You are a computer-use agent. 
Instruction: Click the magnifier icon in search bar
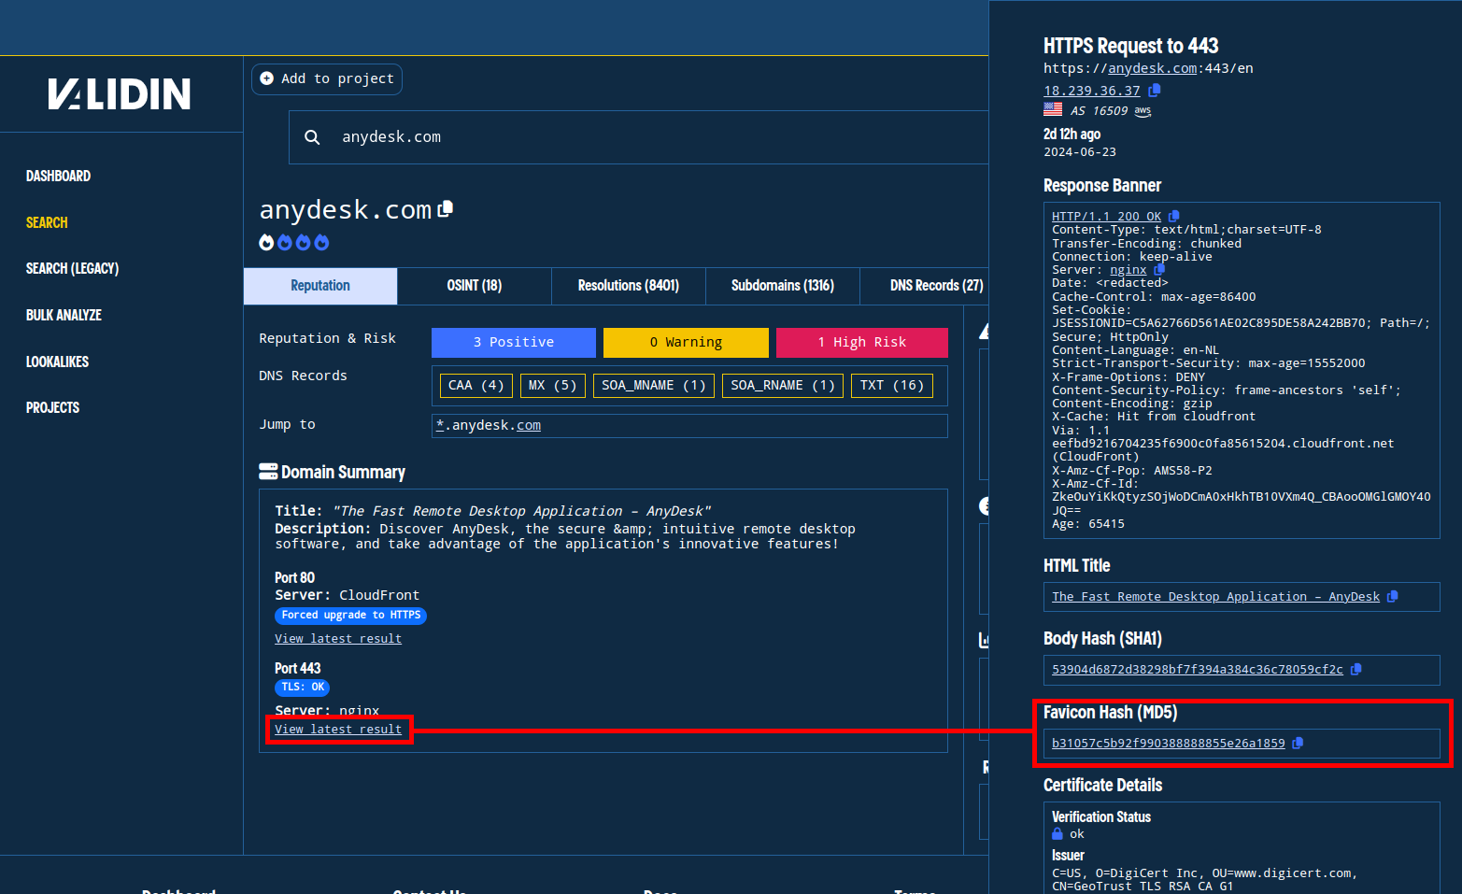click(x=312, y=137)
